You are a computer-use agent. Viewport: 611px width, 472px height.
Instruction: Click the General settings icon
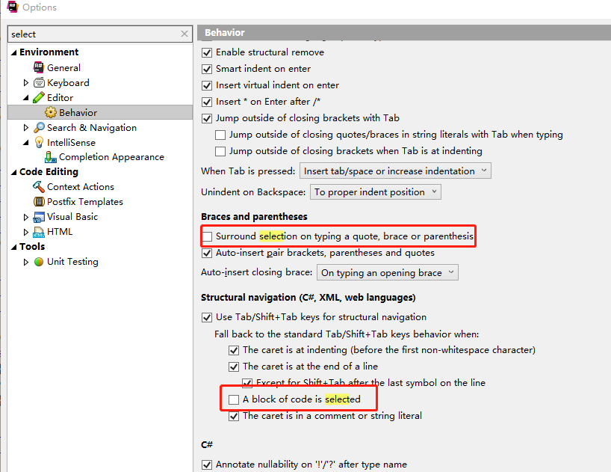(x=39, y=67)
